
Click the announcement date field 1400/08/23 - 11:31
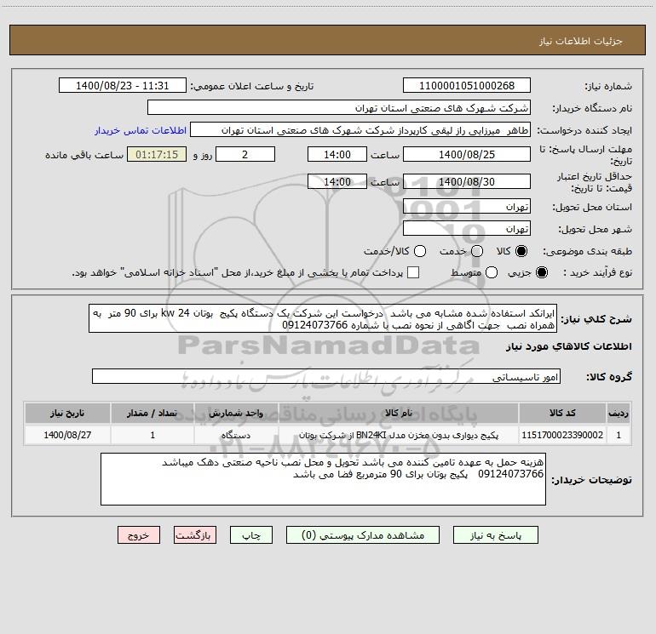[x=122, y=86]
